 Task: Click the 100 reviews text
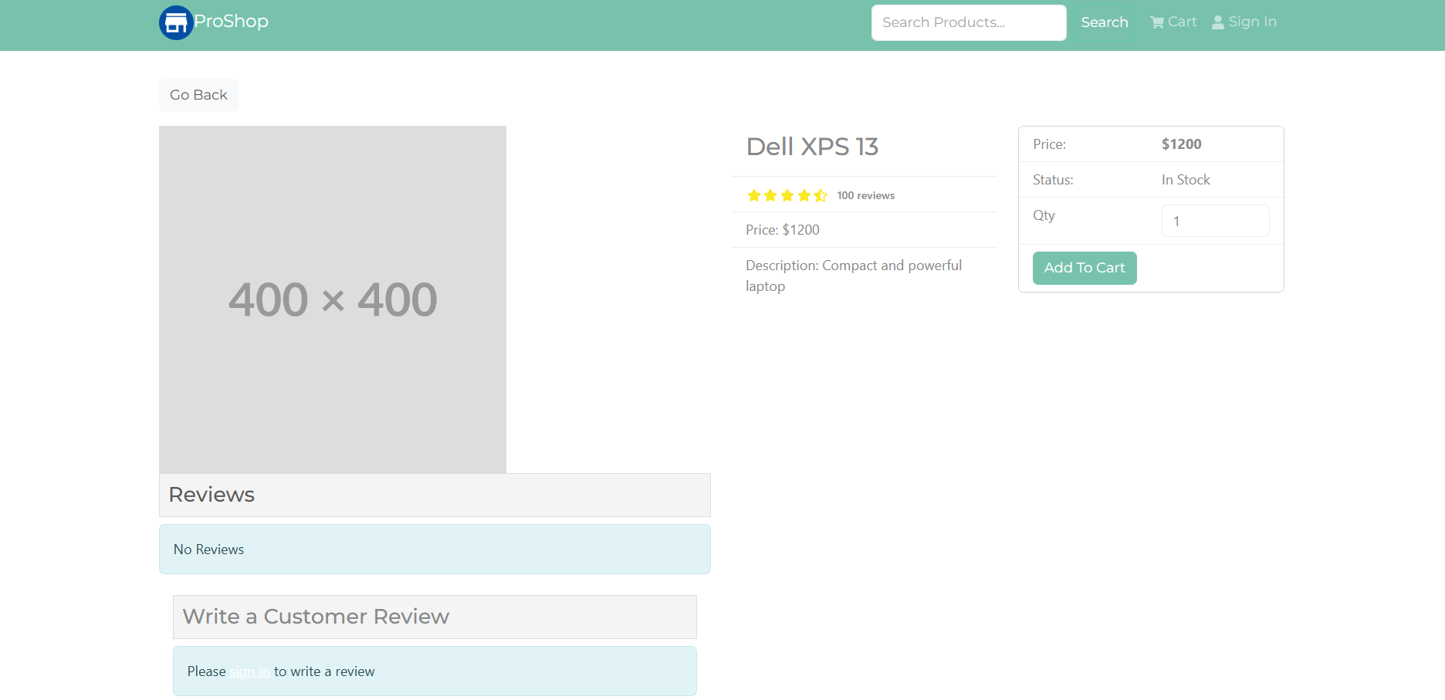tap(866, 196)
